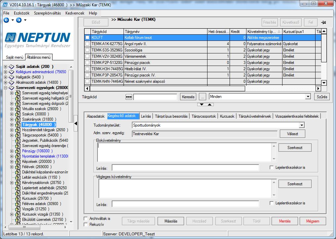Viewport: 336px width, 239px height.
Task: Click the icon beside Kurzusok (29700)
Action: [x=18, y=198]
